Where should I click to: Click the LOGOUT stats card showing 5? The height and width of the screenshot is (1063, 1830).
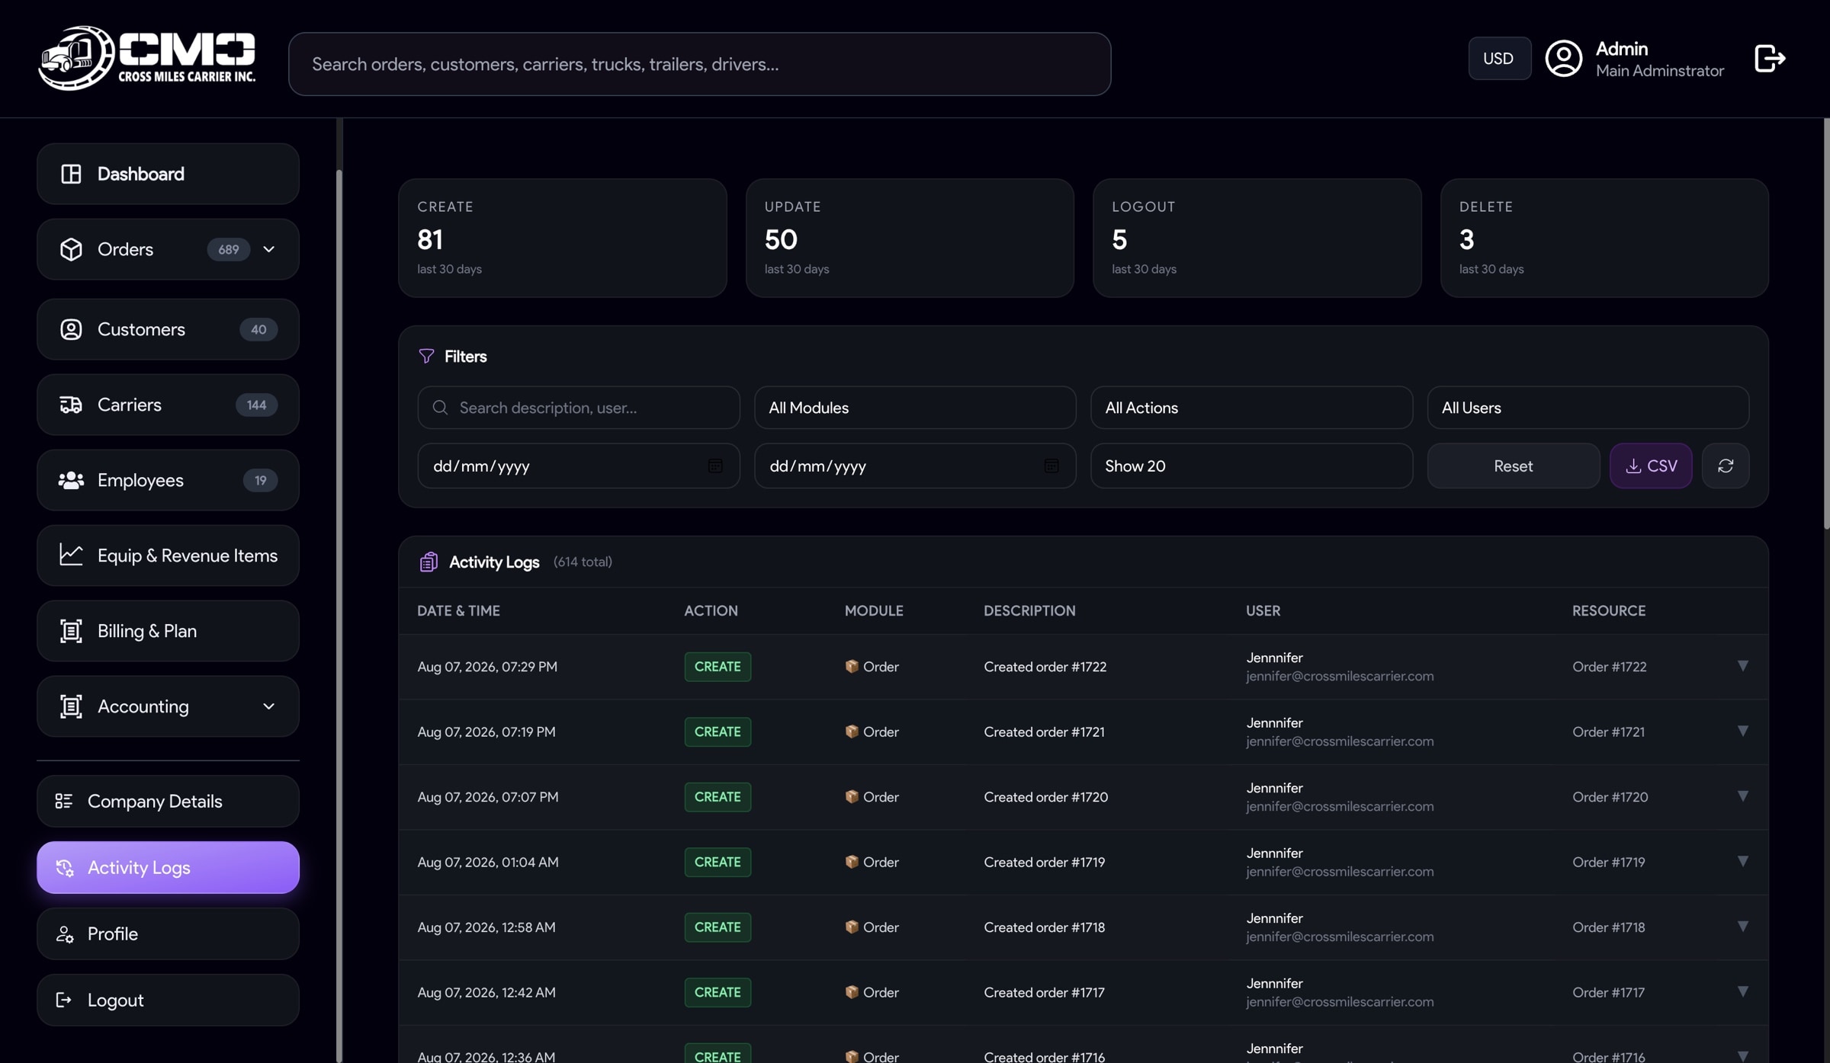(1257, 238)
